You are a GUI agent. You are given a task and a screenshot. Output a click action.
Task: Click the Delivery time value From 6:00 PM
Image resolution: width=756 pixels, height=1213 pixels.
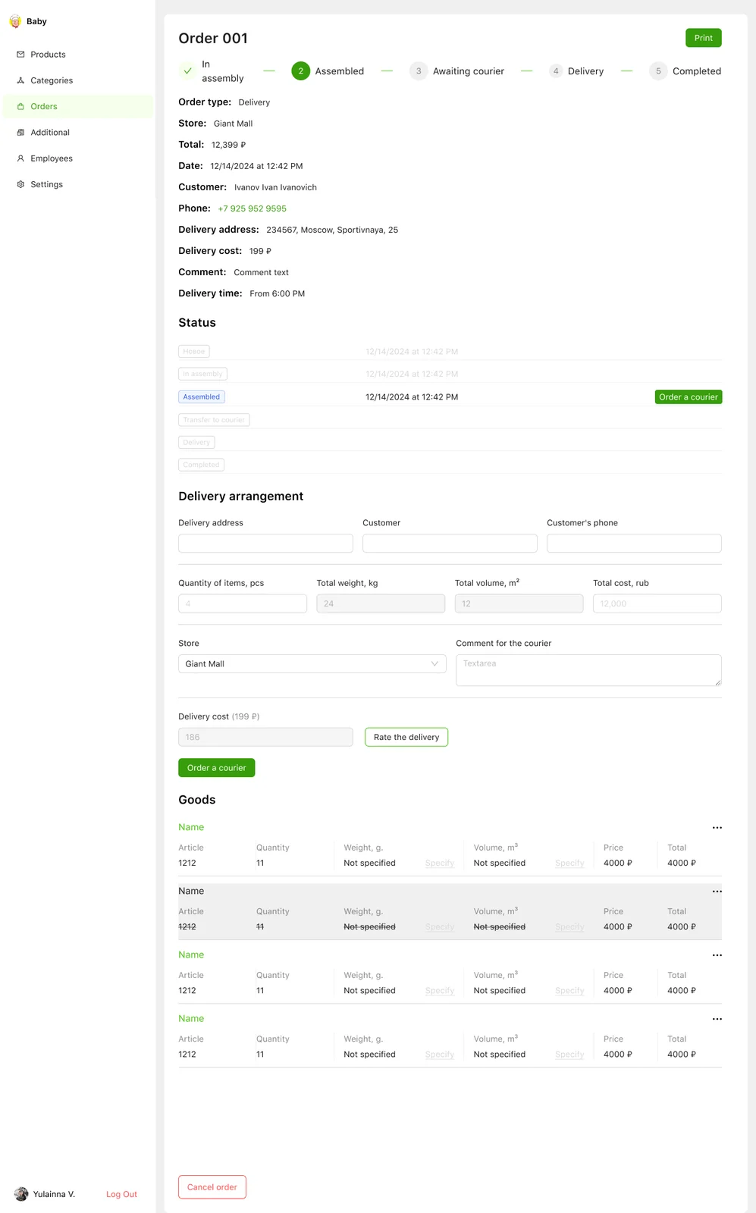[277, 293]
